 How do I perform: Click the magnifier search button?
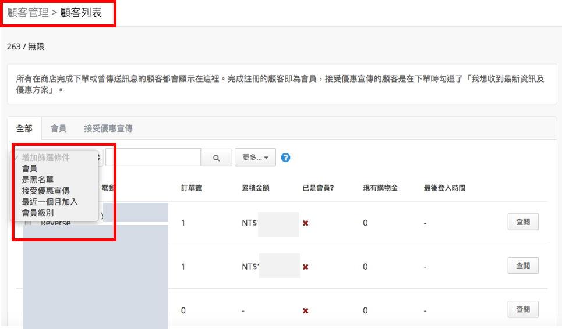click(x=216, y=158)
